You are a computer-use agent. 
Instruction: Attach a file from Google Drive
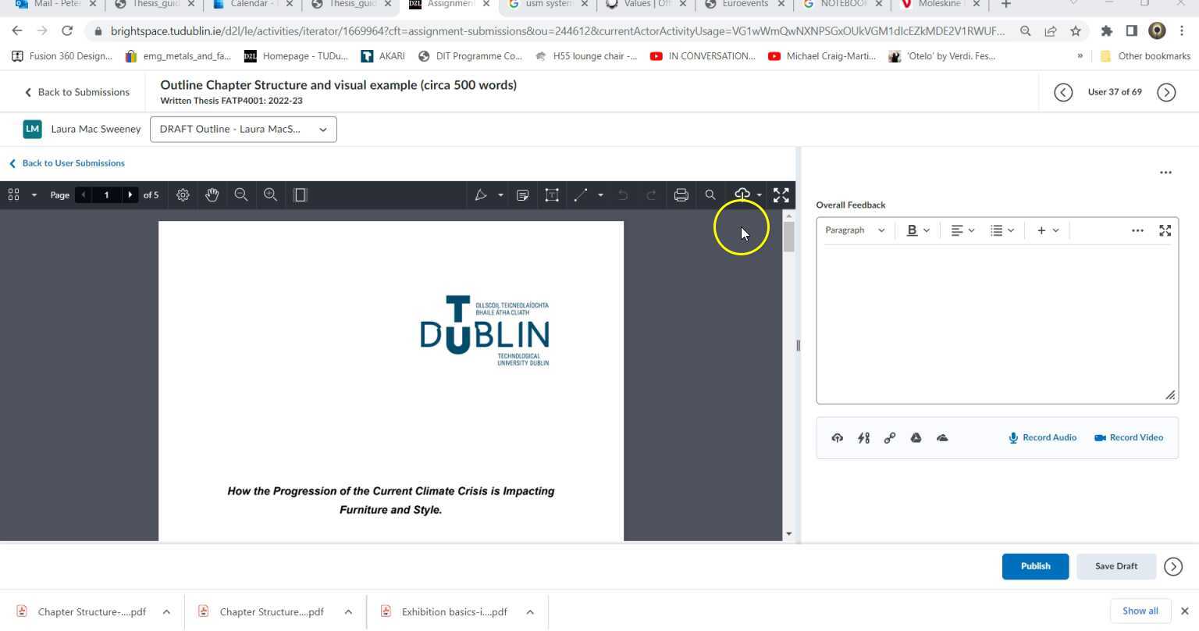coord(916,438)
